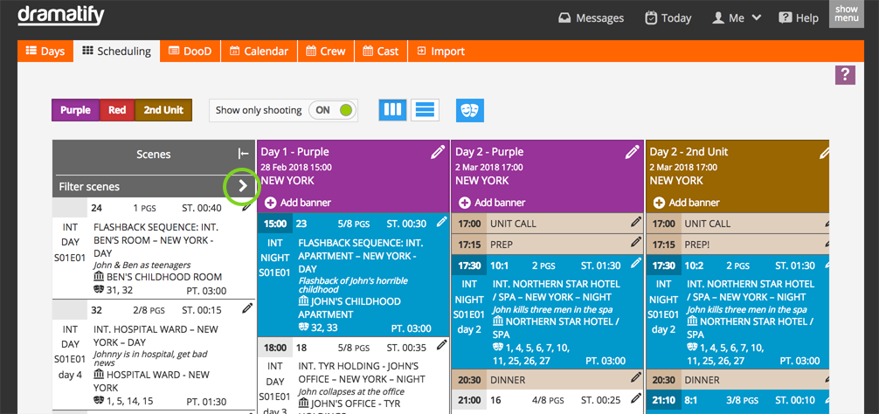Toggle the Purple unit filter

(x=75, y=110)
